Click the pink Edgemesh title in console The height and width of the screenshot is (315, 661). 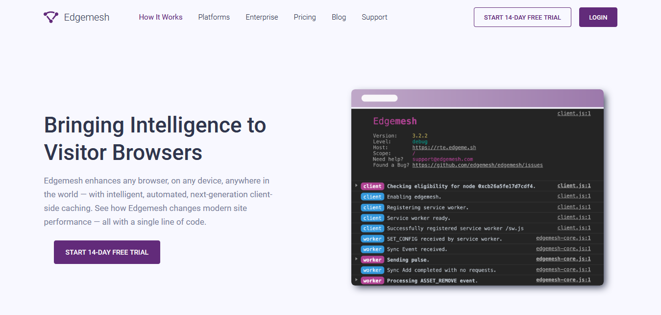pos(395,121)
